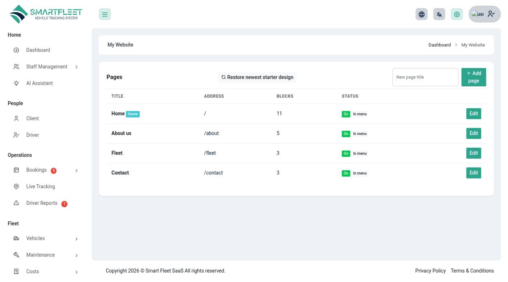Click the Vehicles truck icon
This screenshot has width=508, height=282.
pos(16,238)
